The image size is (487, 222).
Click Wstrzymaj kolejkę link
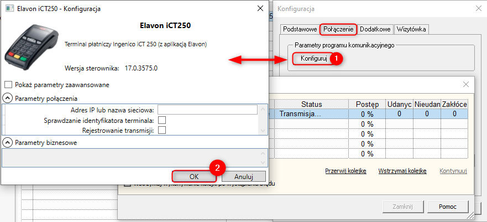(402, 171)
